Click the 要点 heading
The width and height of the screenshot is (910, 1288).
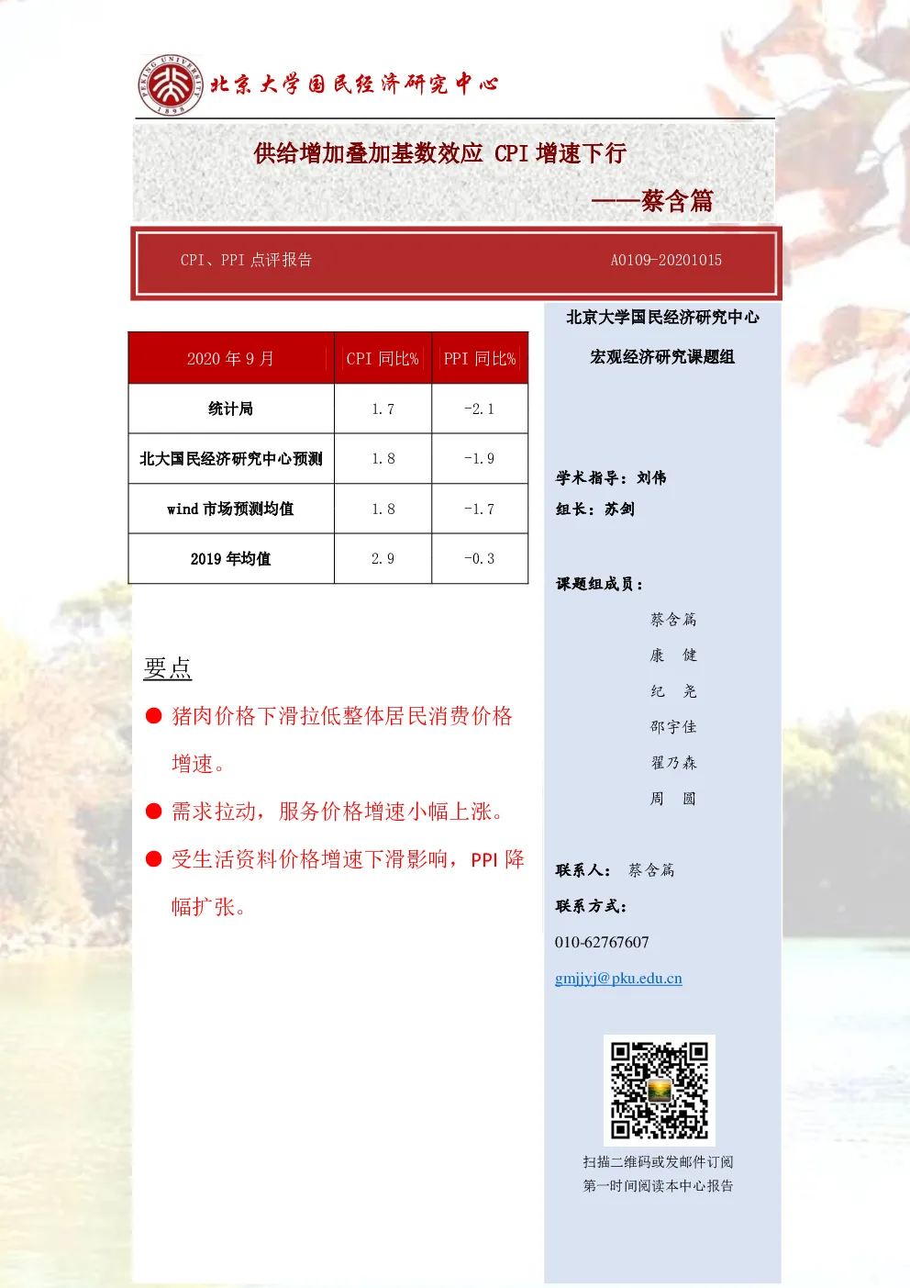coord(168,667)
